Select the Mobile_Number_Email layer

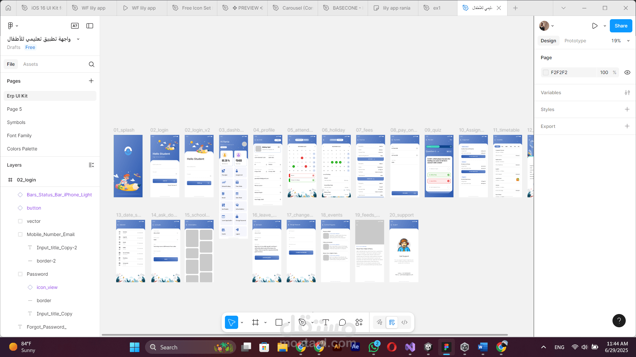point(50,234)
